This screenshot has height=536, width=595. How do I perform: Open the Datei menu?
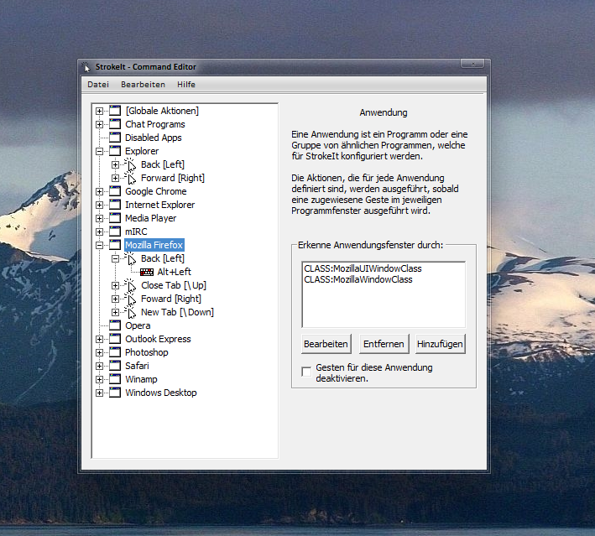(98, 85)
